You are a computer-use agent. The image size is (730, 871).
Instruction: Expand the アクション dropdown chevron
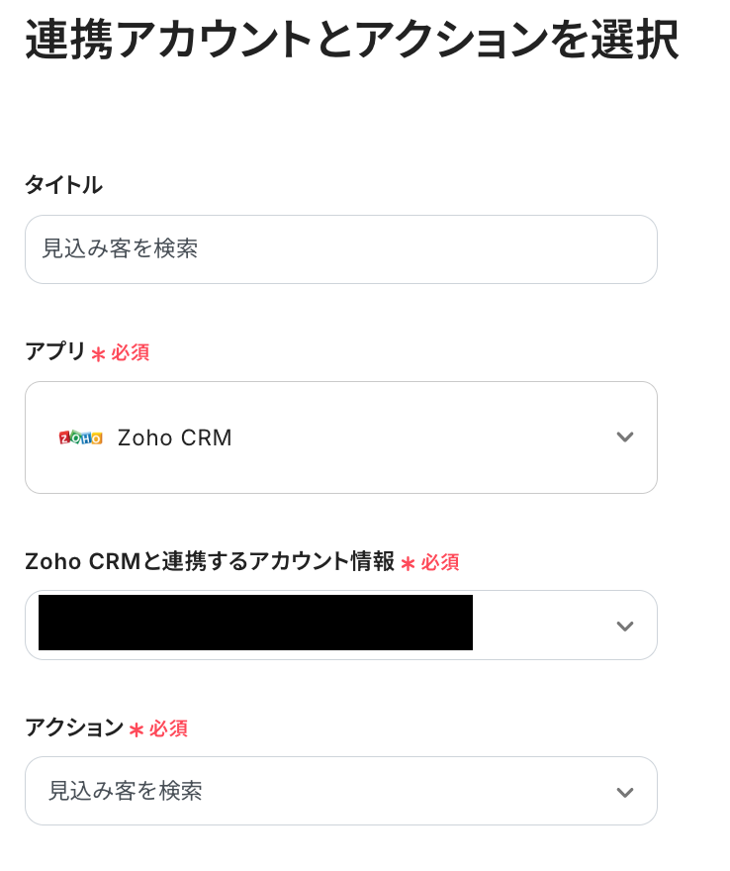[x=624, y=792]
